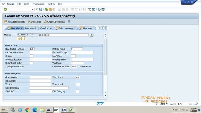Viewport: 201px width, 113px height.
Task: Open the truncated 'Sales: sales ...' tab
Action: (87, 28)
